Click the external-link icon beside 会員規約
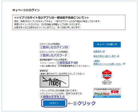139x112 pixels. (x=104, y=51)
